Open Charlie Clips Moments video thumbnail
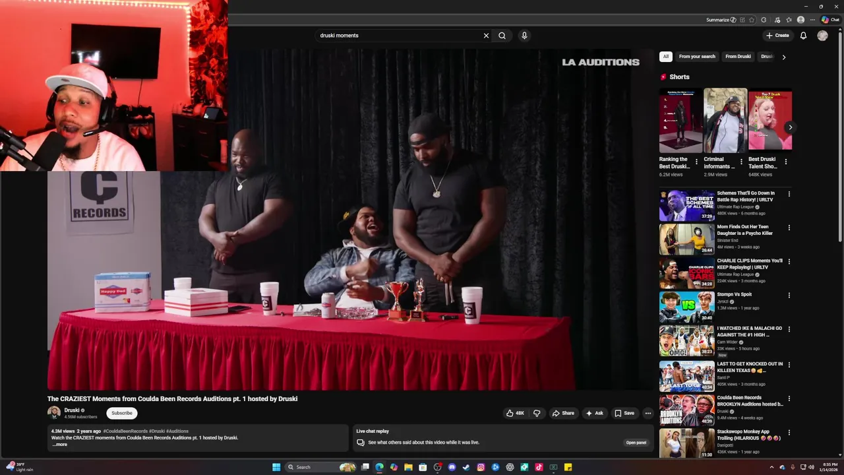This screenshot has height=475, width=844. coord(687,273)
